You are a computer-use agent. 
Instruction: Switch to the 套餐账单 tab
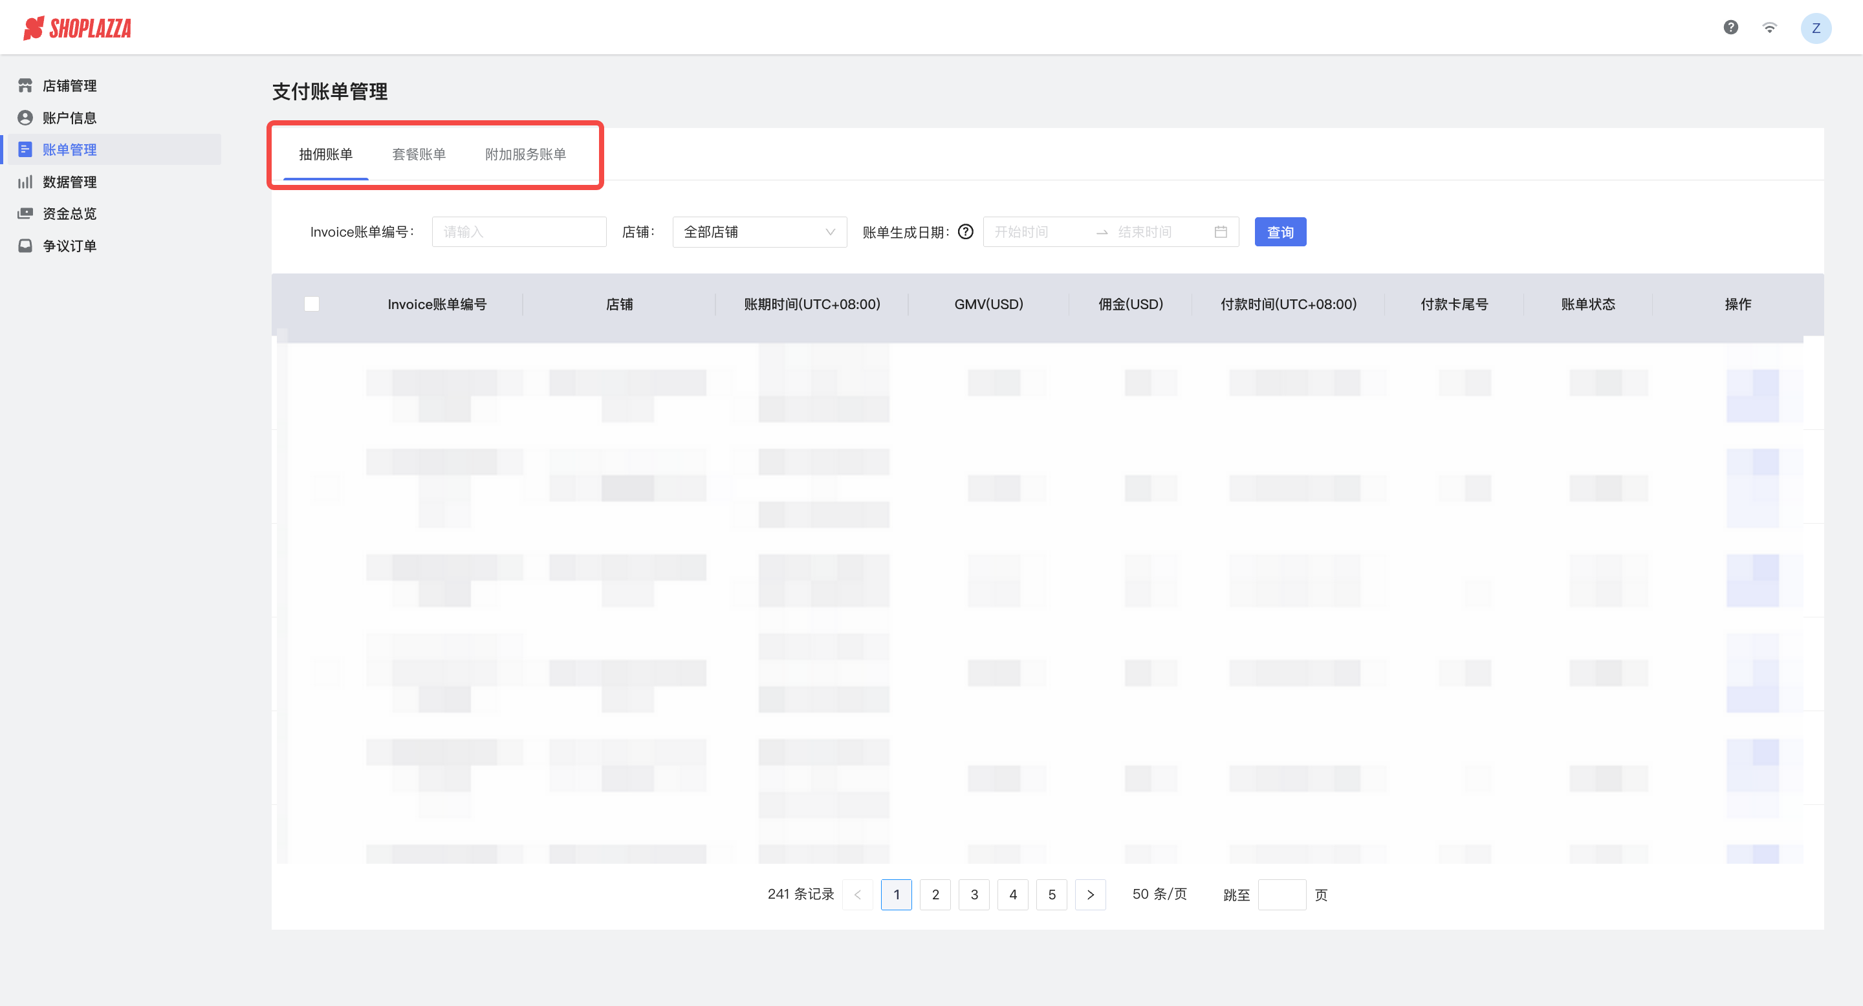point(419,155)
